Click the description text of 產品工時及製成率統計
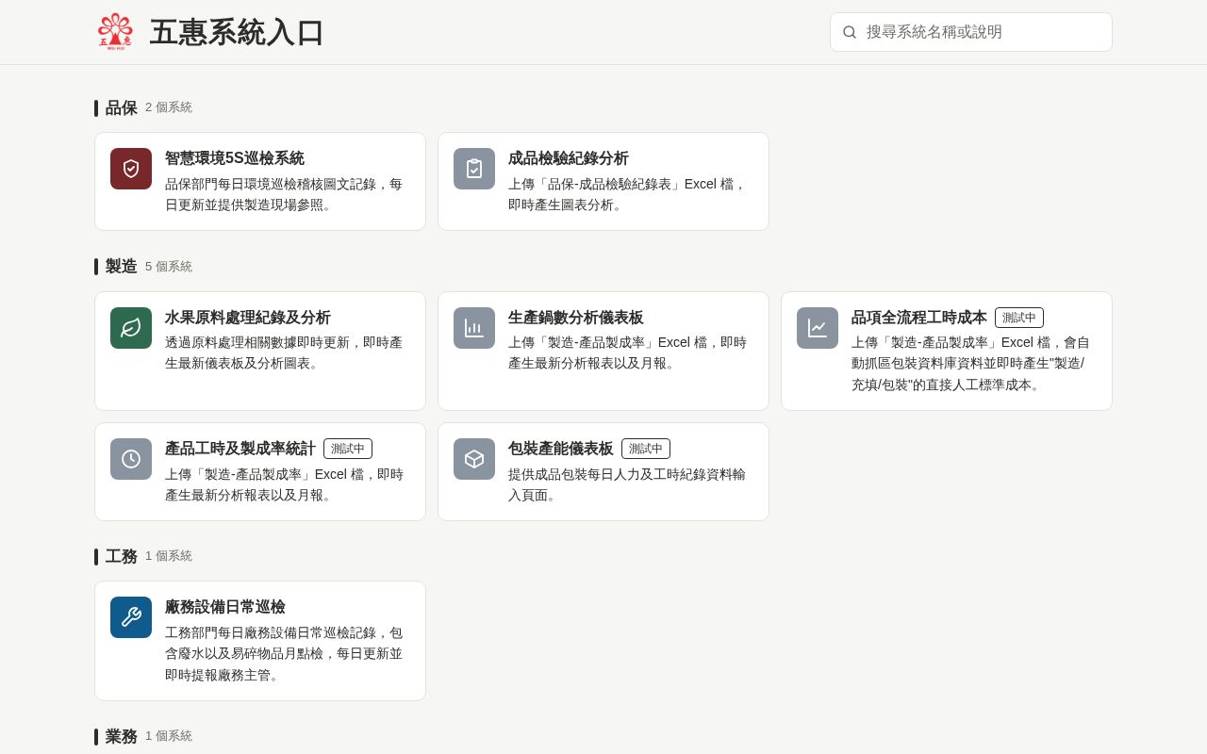Viewport: 1207px width, 754px height. click(x=284, y=484)
